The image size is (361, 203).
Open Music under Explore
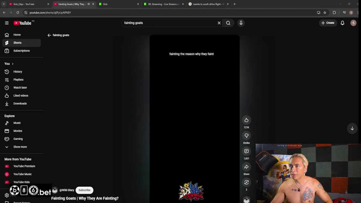coord(21,123)
